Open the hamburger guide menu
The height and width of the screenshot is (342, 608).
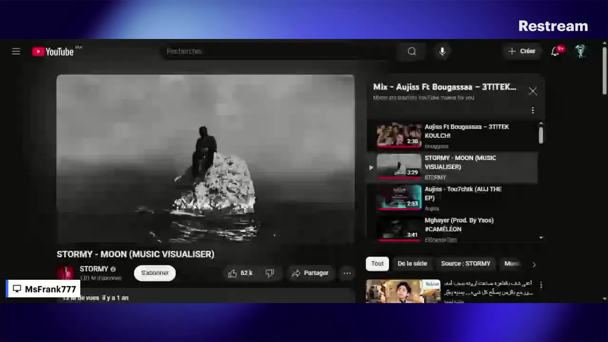(16, 51)
